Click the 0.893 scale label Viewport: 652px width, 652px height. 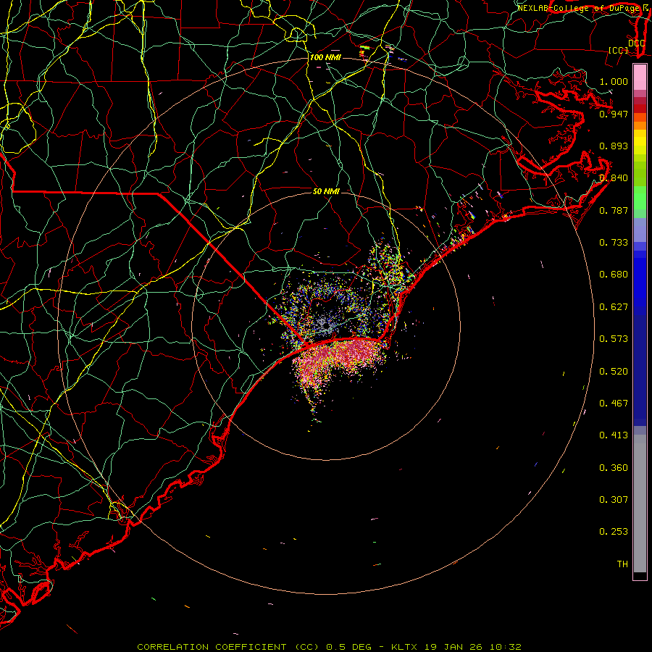(x=614, y=146)
